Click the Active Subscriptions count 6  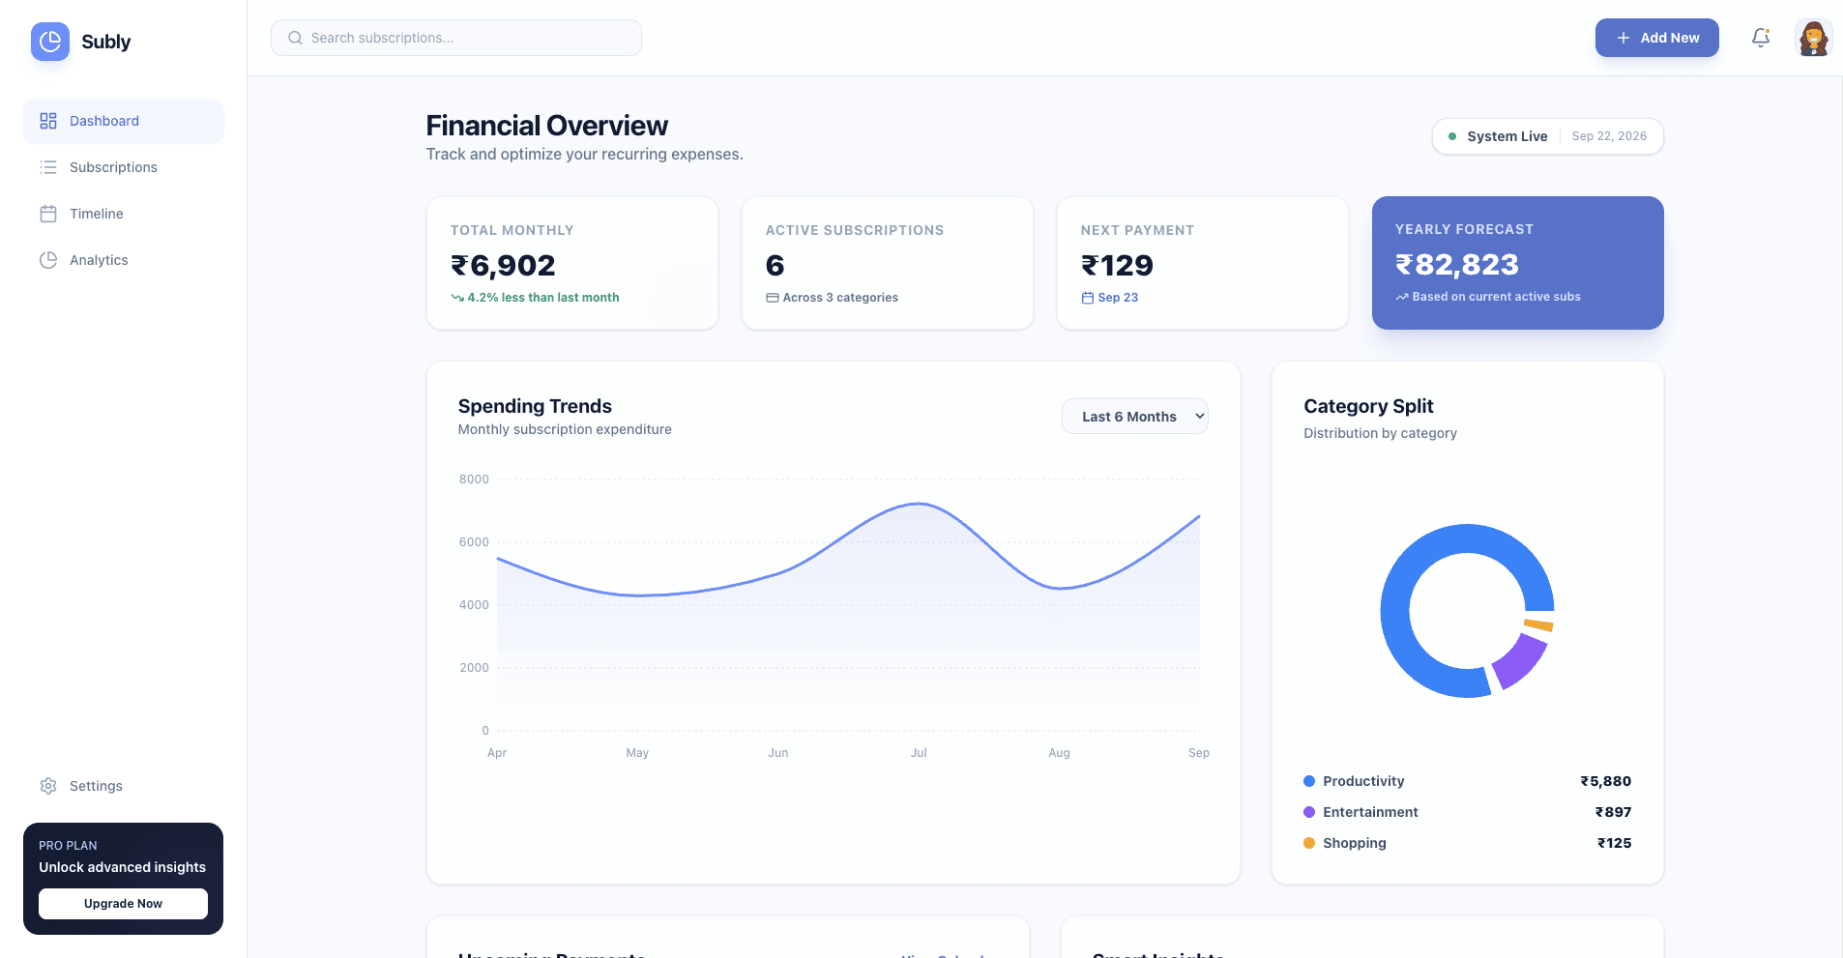pos(775,265)
